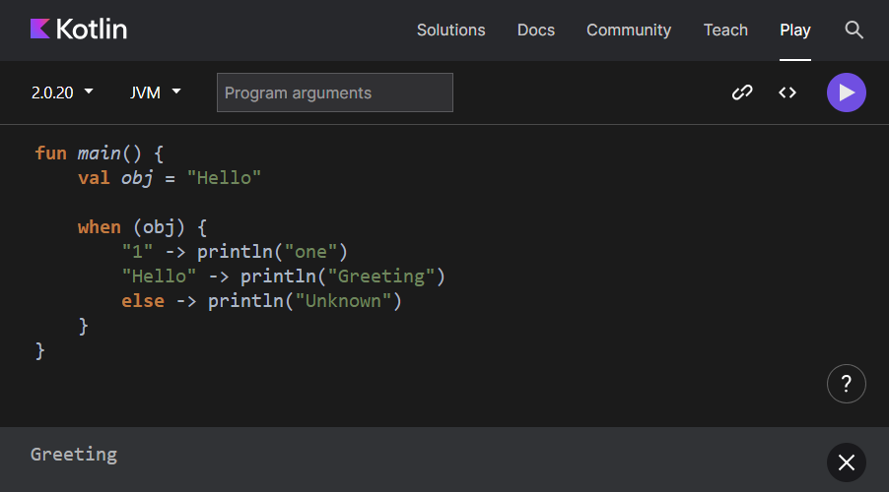
Task: Open help question mark button
Action: point(846,384)
